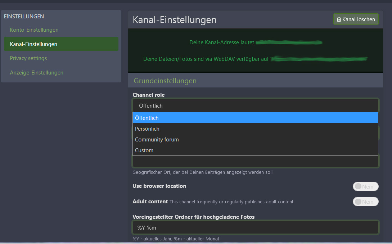Click the geographic location input field

coord(255,162)
